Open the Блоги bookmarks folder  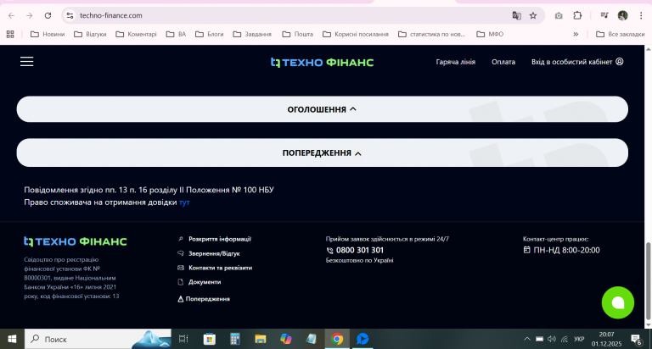[x=209, y=34]
